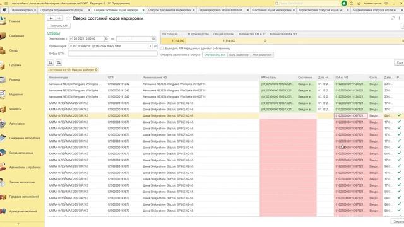Go forward with the right arrow
404x227 pixels.
click(x=59, y=18)
